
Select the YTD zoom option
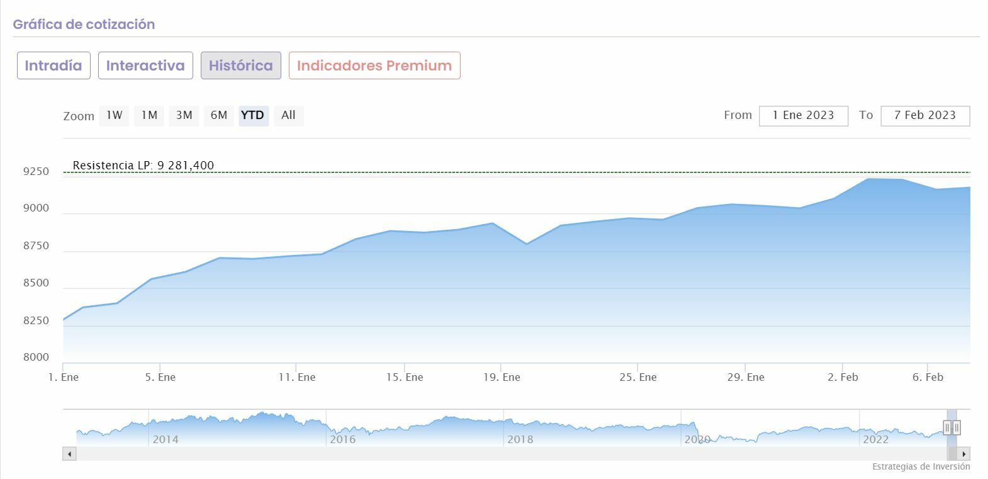coord(253,115)
